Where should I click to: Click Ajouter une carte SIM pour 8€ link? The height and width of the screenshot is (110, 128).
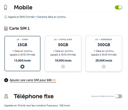coord(33,80)
